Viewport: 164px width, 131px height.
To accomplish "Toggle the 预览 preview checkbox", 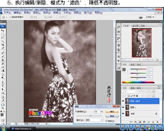I will click(107, 121).
